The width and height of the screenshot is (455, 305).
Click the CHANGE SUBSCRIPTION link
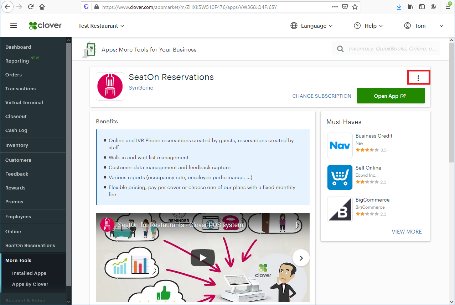(322, 96)
